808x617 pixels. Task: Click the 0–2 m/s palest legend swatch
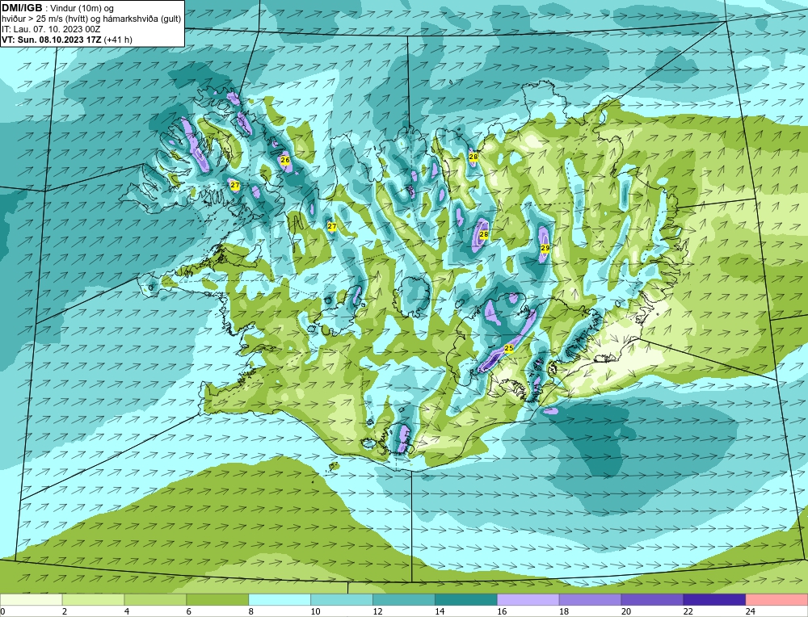pyautogui.click(x=32, y=600)
